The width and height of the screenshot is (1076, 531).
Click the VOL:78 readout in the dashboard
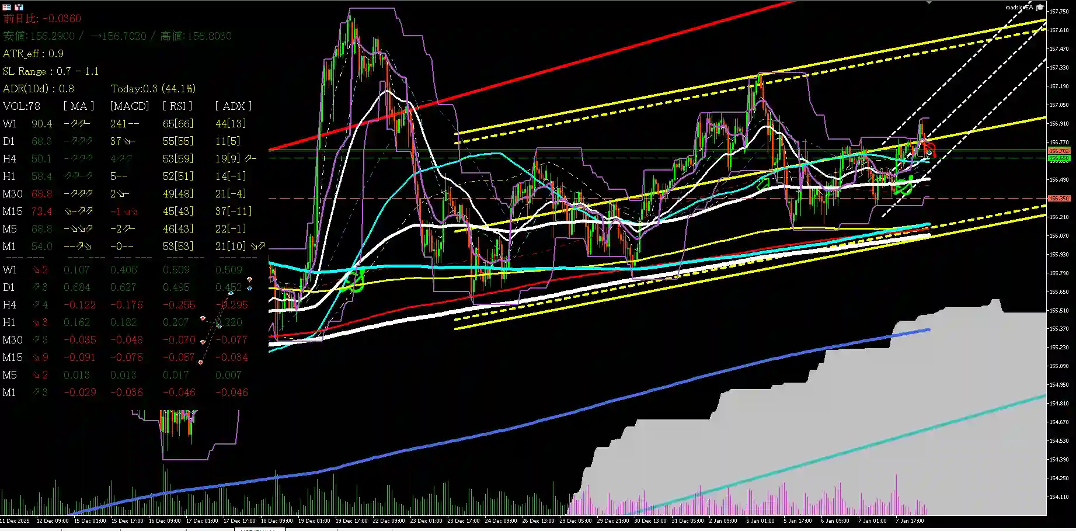tap(22, 106)
